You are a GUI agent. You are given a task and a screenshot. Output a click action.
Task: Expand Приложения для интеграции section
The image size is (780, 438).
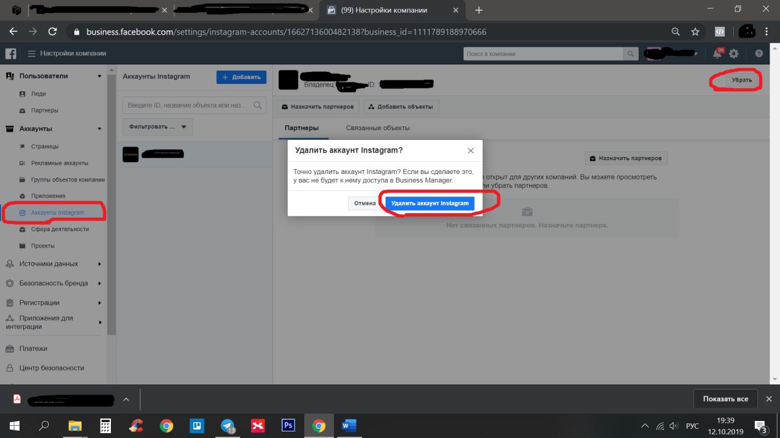[x=100, y=322]
